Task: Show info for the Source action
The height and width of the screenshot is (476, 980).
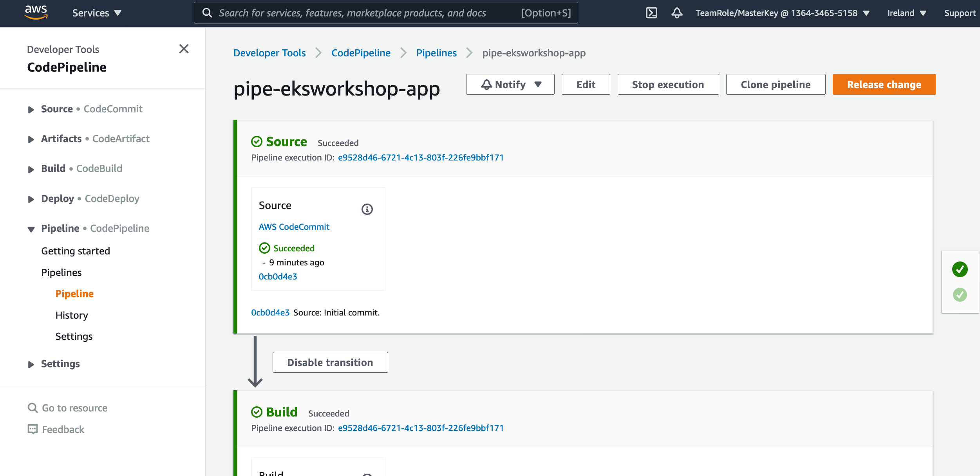Action: 367,209
